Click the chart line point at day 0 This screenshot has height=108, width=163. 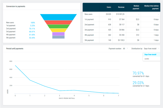click(15, 65)
